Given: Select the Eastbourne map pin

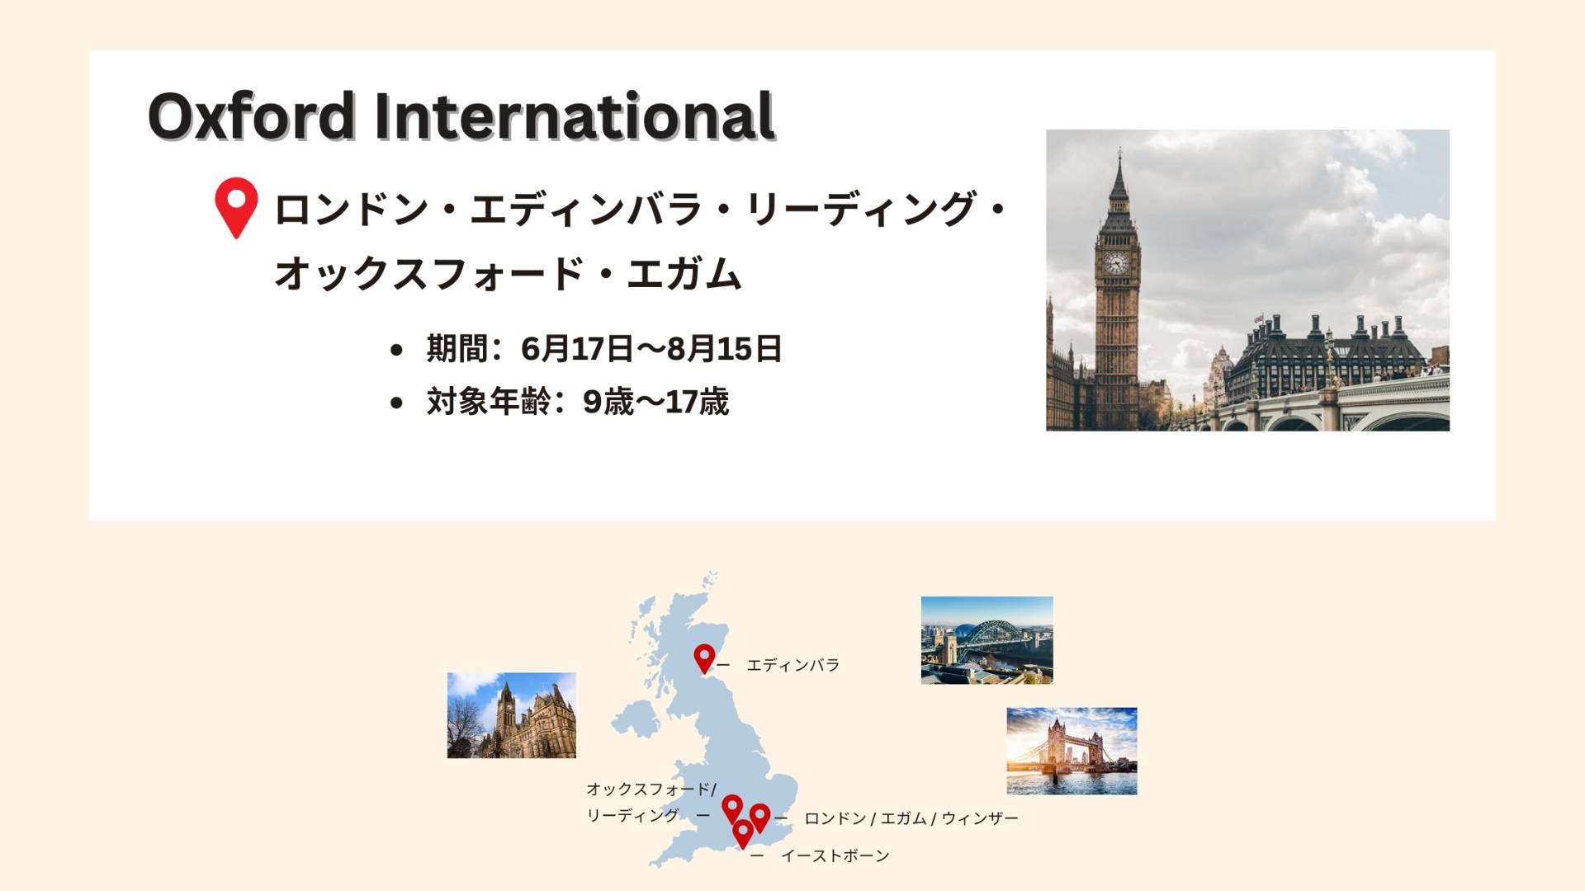Looking at the screenshot, I should pos(743,833).
